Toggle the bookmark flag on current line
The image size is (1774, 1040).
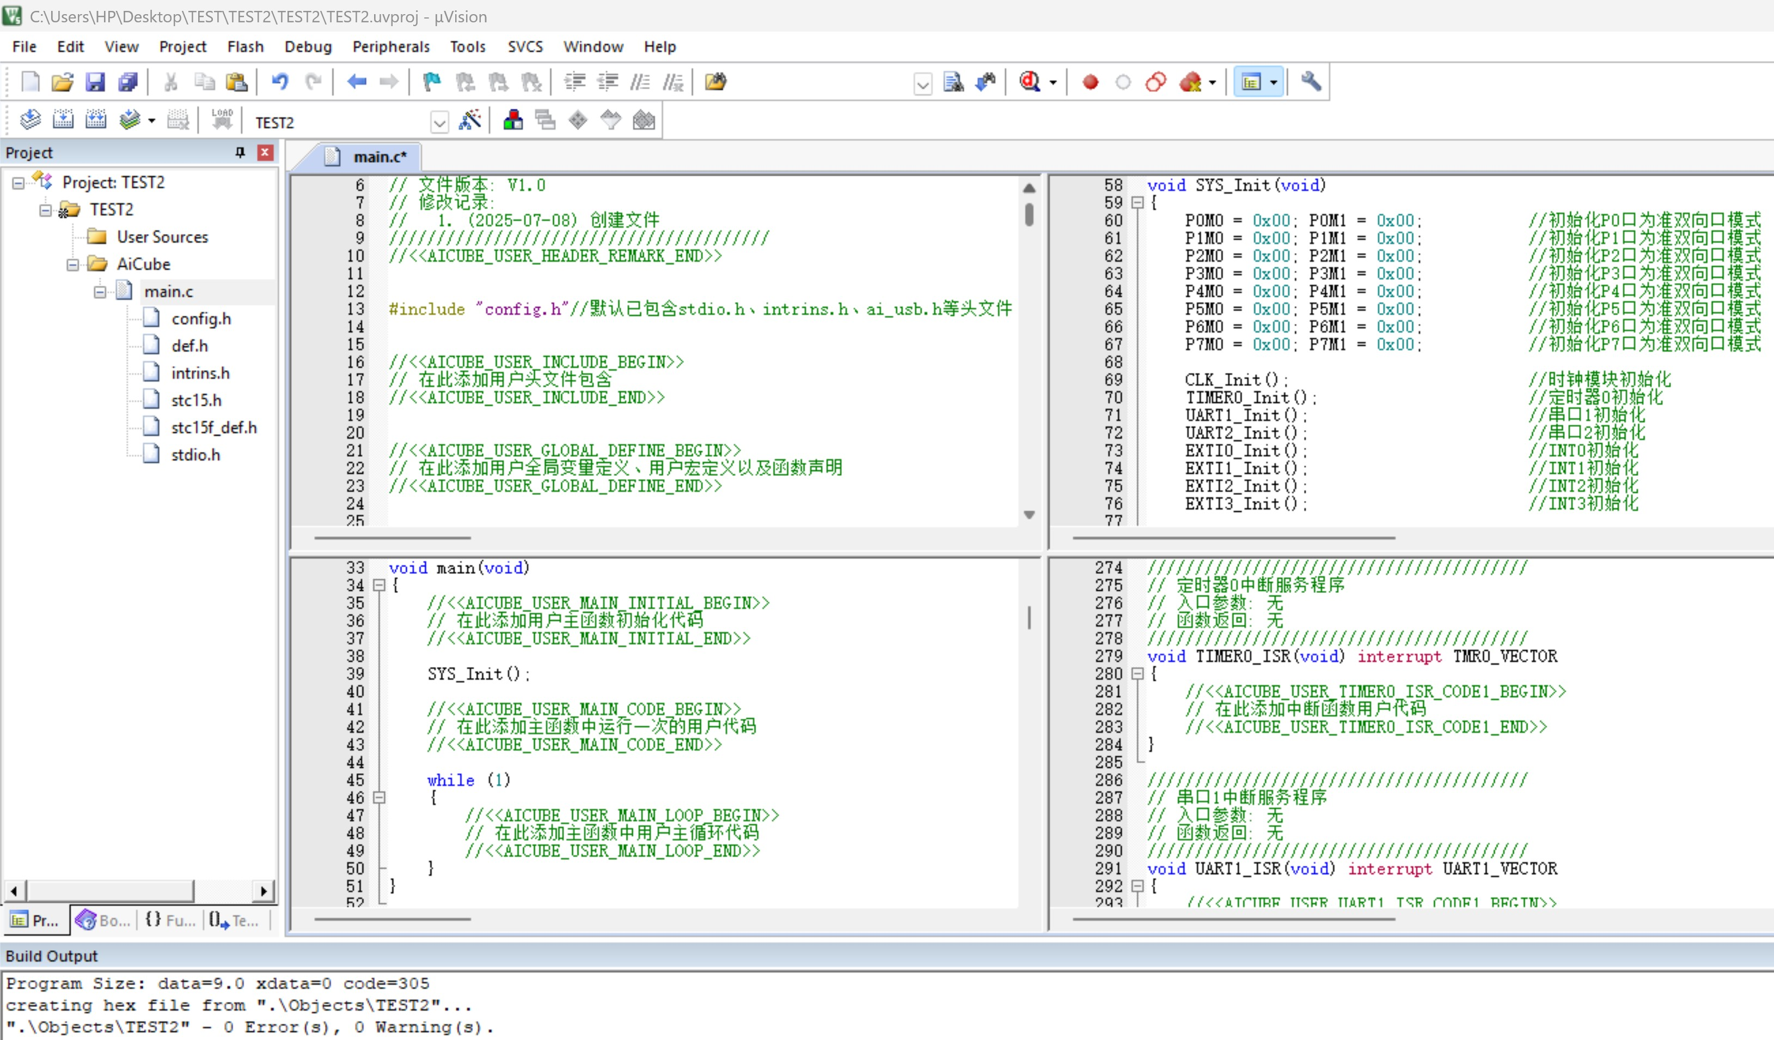(432, 82)
